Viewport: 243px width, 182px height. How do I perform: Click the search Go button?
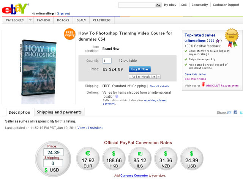(x=158, y=5)
